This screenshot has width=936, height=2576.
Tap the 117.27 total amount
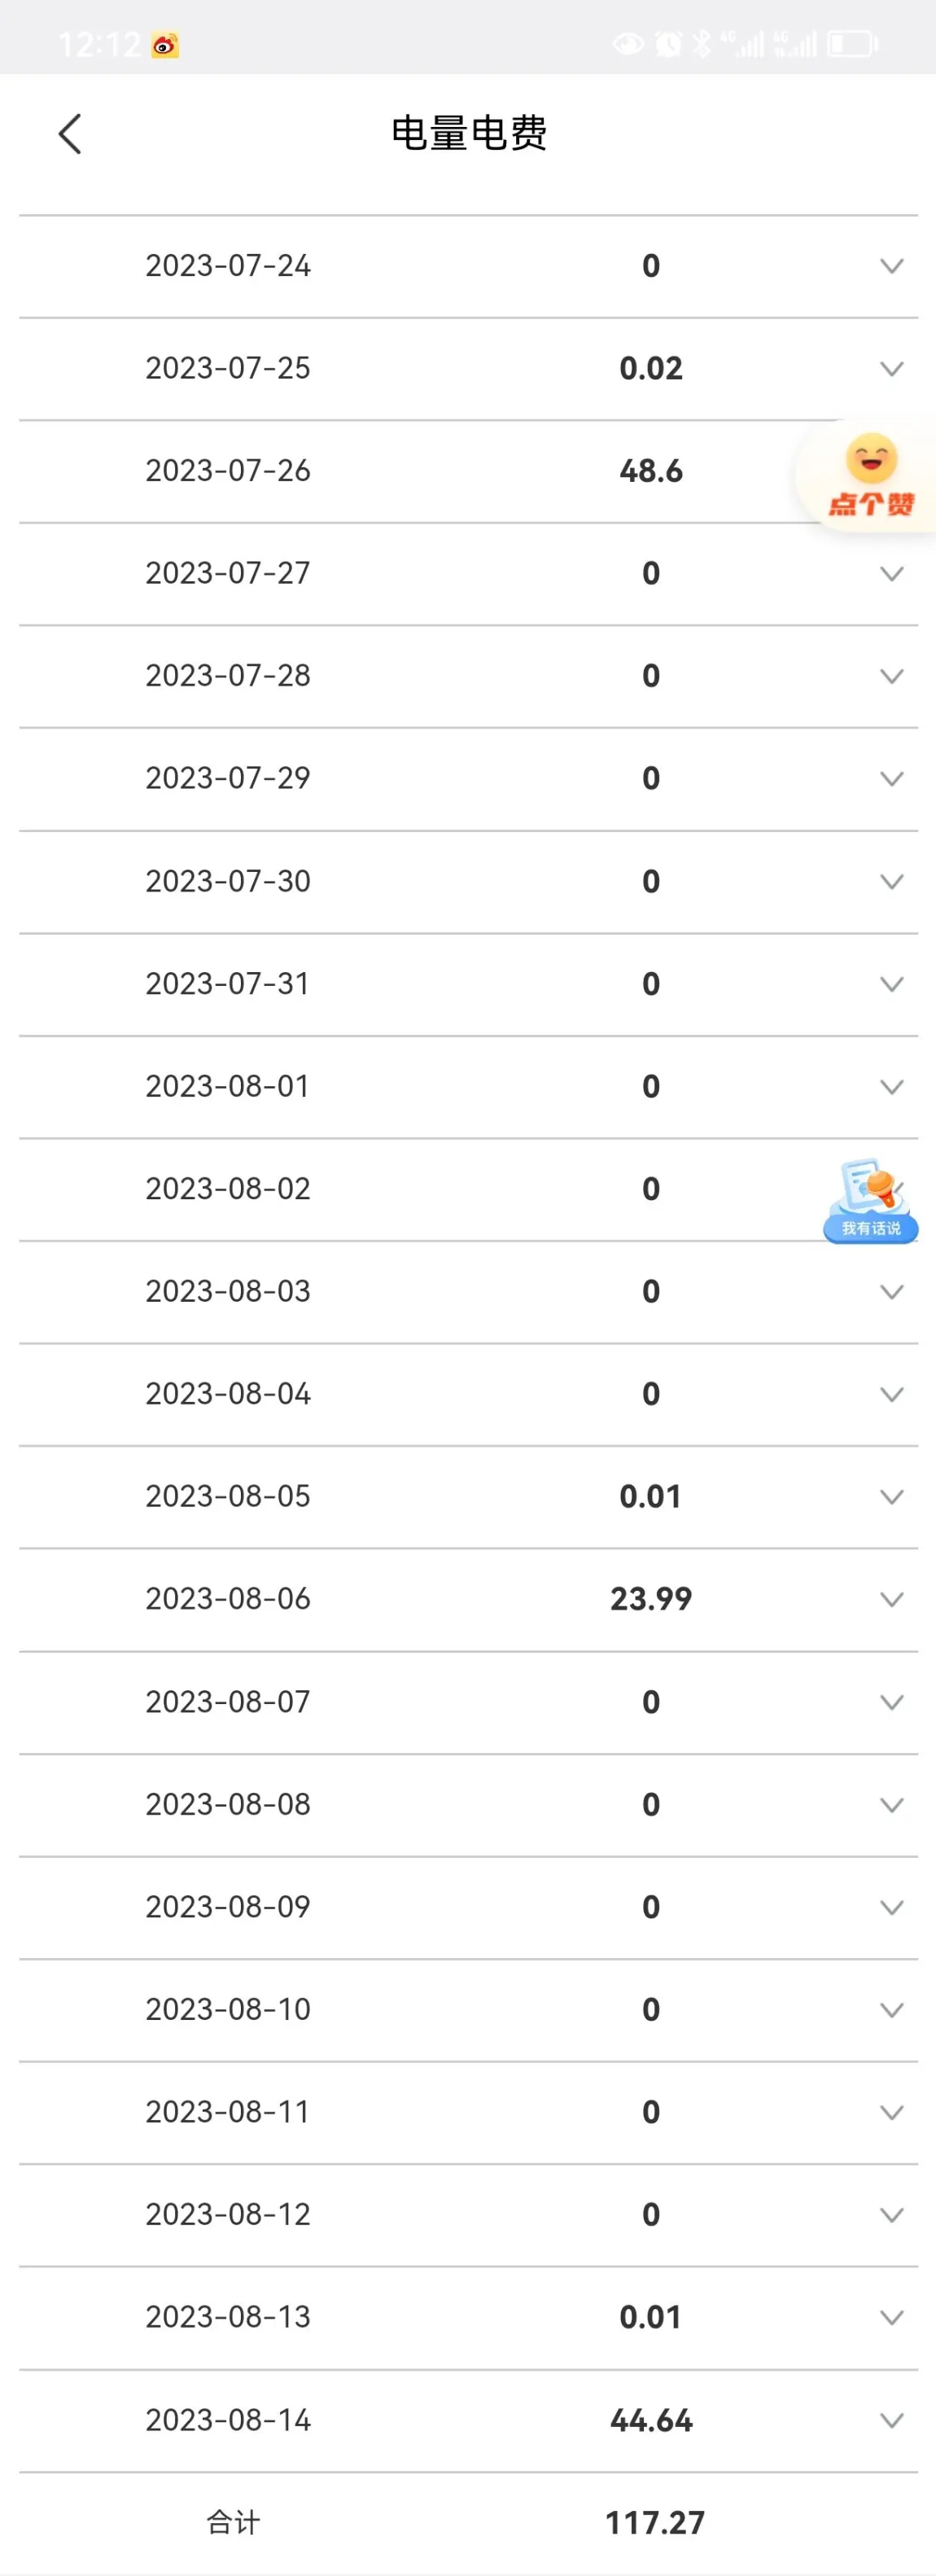[655, 2522]
